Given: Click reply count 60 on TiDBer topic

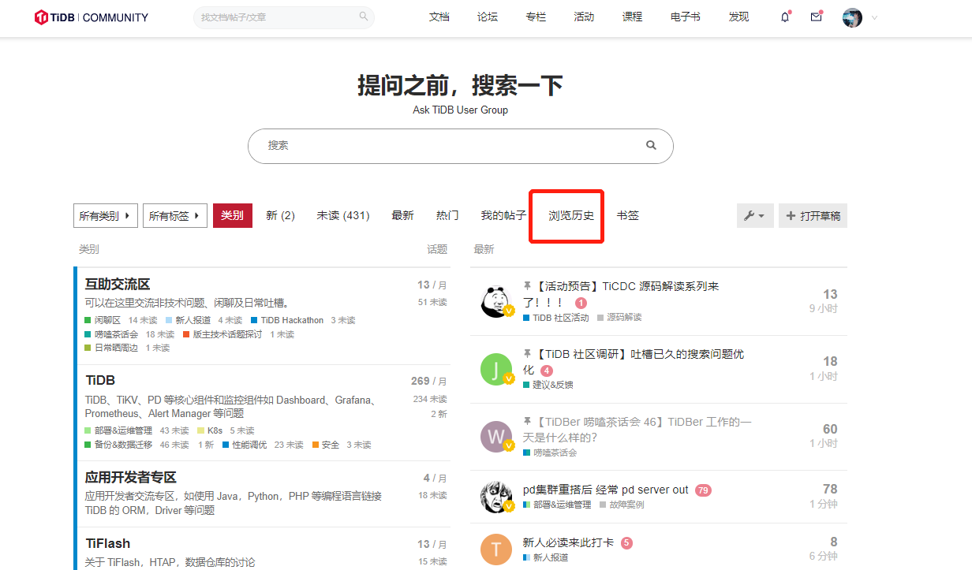Looking at the screenshot, I should coord(830,429).
